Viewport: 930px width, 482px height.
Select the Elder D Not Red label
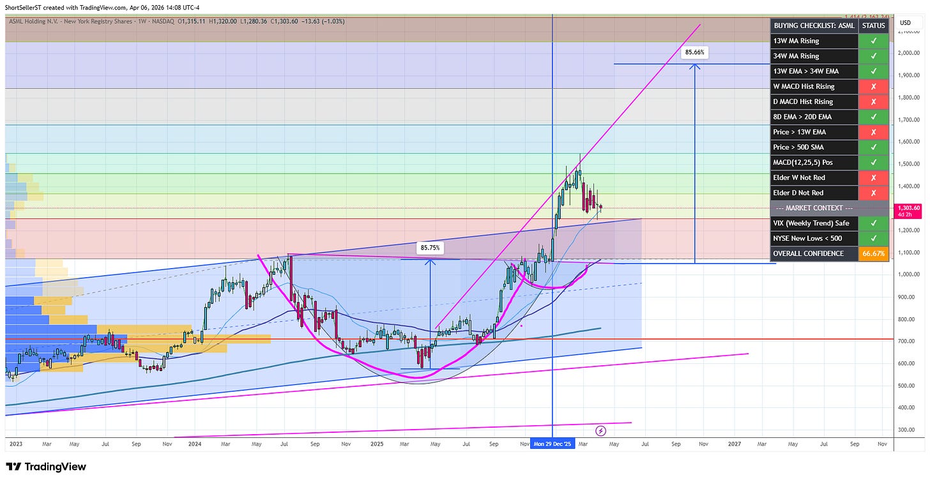point(798,193)
